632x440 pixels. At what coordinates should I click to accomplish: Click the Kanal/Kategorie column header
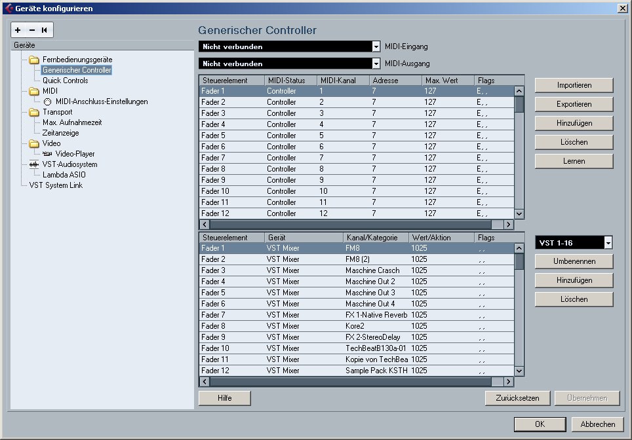coord(376,238)
